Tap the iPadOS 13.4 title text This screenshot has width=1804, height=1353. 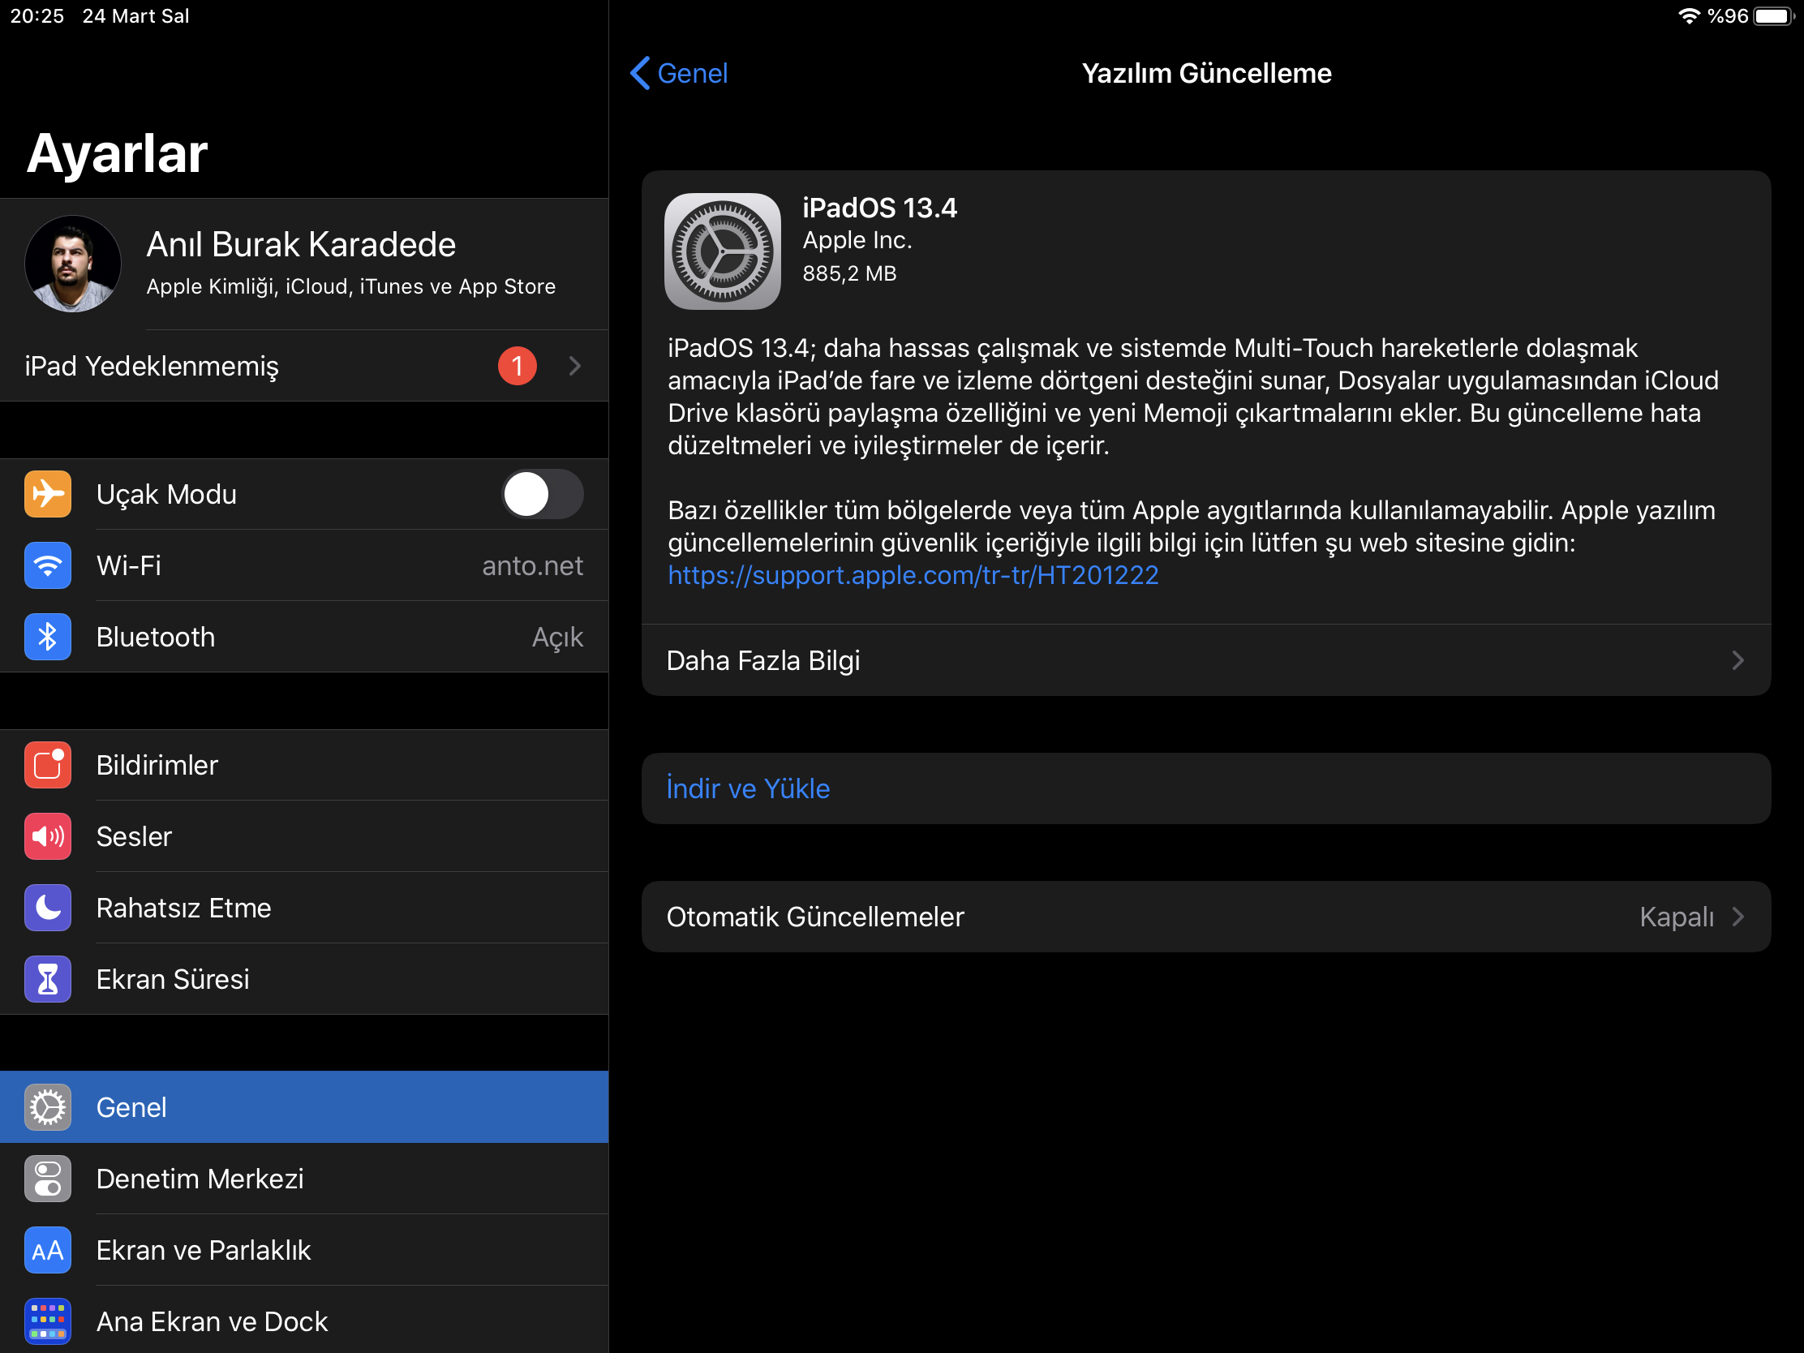[x=879, y=208]
